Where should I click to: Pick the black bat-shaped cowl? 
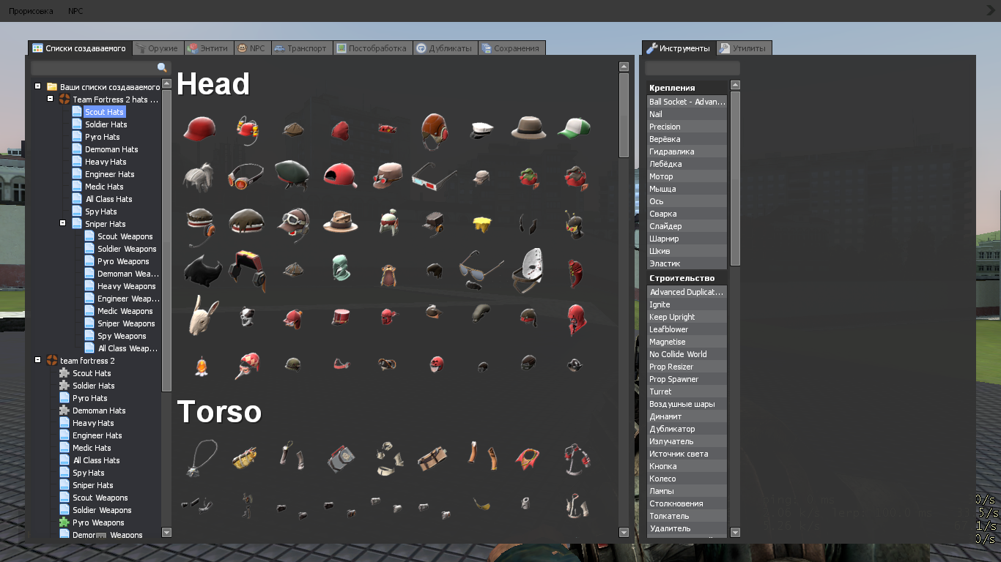[201, 271]
